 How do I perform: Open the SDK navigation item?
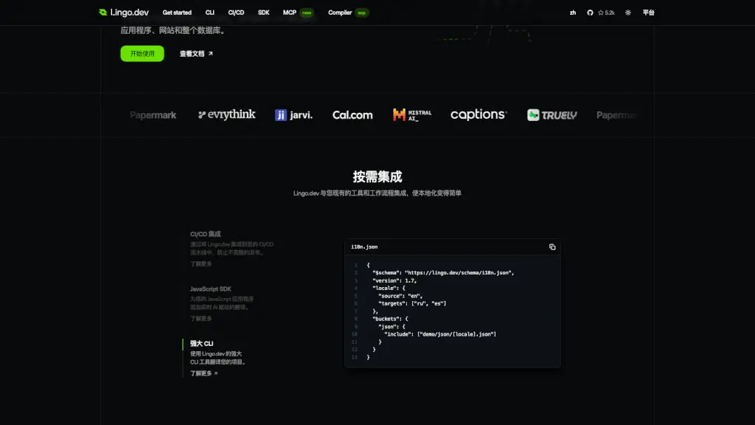pos(262,12)
